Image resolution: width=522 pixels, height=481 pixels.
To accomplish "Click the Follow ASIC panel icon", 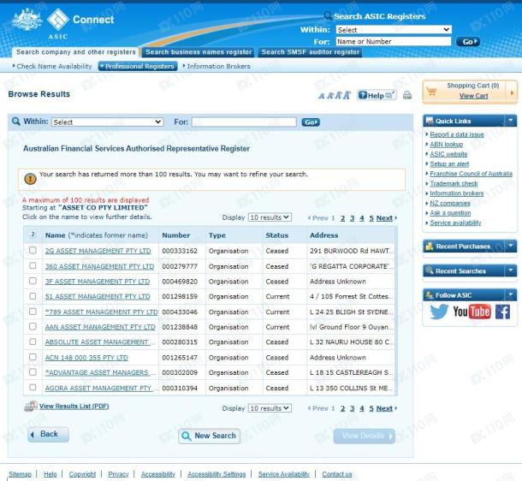I will click(x=430, y=295).
